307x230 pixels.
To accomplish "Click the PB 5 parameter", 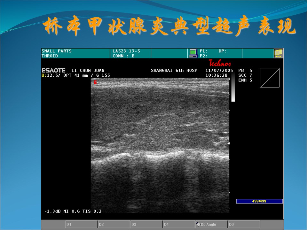I will pos(245,70).
